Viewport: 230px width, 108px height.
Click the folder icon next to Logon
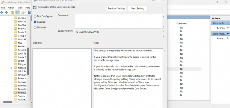point(15,60)
